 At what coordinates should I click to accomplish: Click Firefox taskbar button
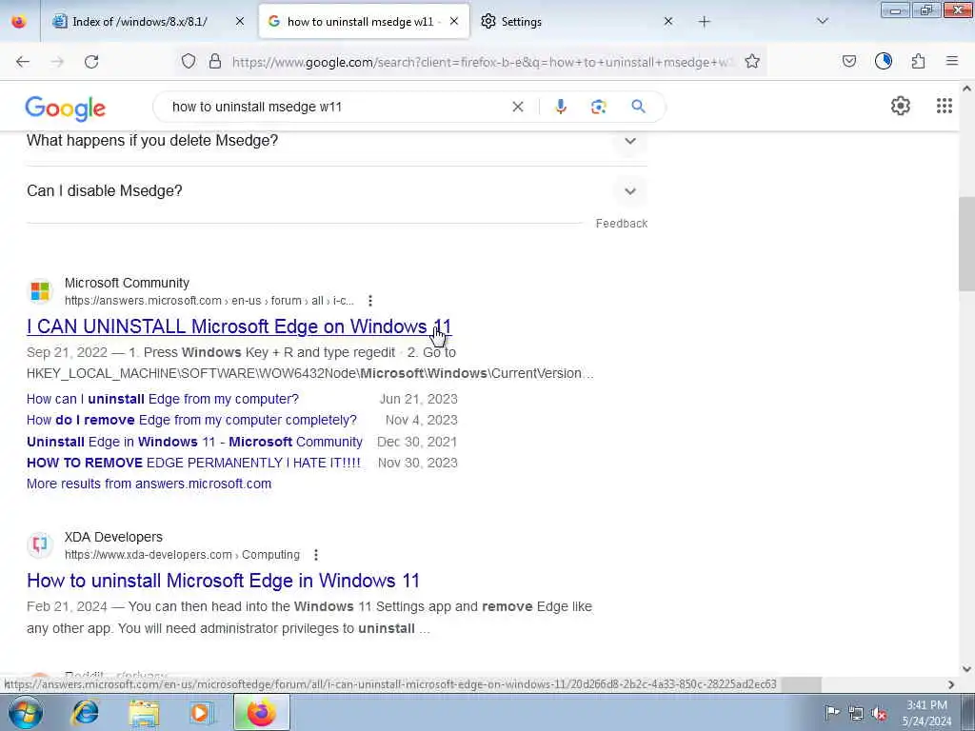coord(262,712)
